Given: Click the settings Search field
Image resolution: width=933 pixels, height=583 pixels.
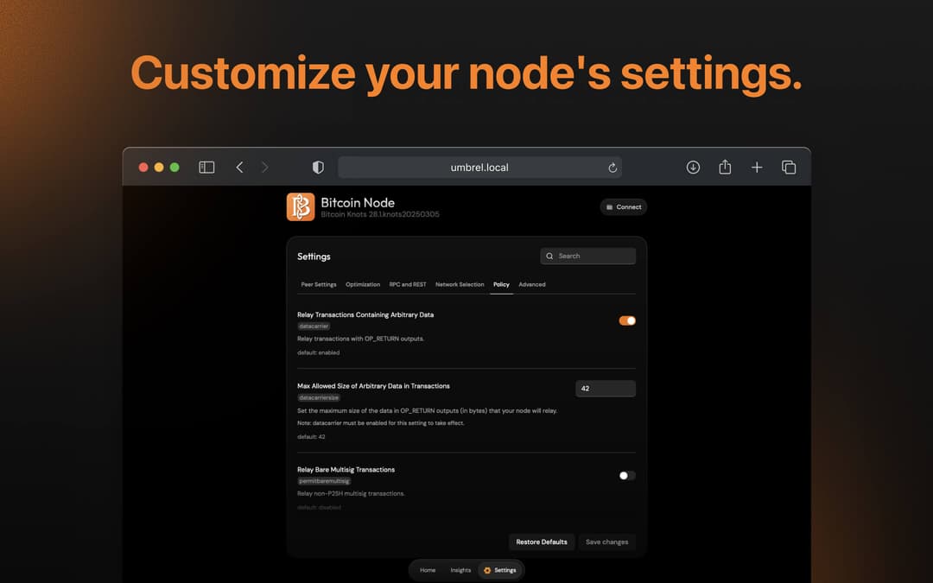Looking at the screenshot, I should (588, 257).
